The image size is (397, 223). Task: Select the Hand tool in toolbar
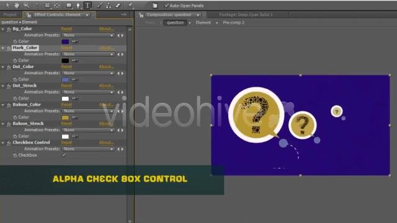point(17,6)
